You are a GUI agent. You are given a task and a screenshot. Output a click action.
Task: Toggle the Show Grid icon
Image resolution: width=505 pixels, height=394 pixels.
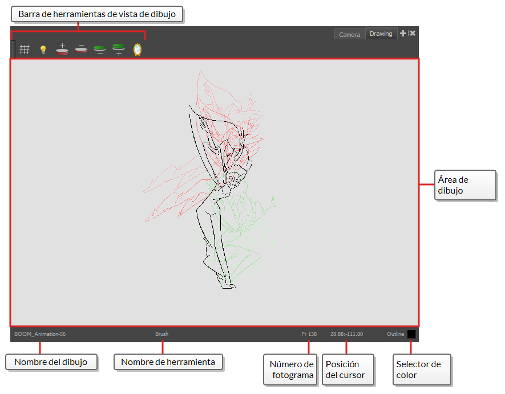[25, 50]
